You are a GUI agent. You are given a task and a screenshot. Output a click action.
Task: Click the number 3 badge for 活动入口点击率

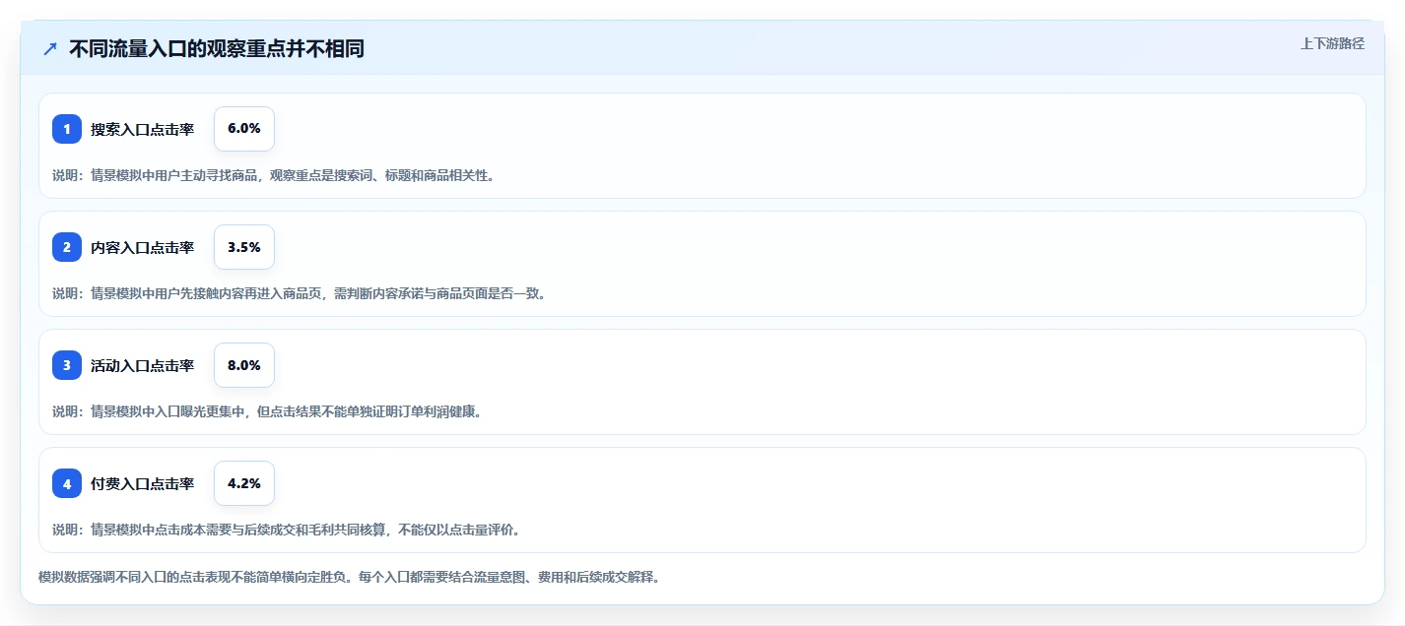click(x=67, y=365)
